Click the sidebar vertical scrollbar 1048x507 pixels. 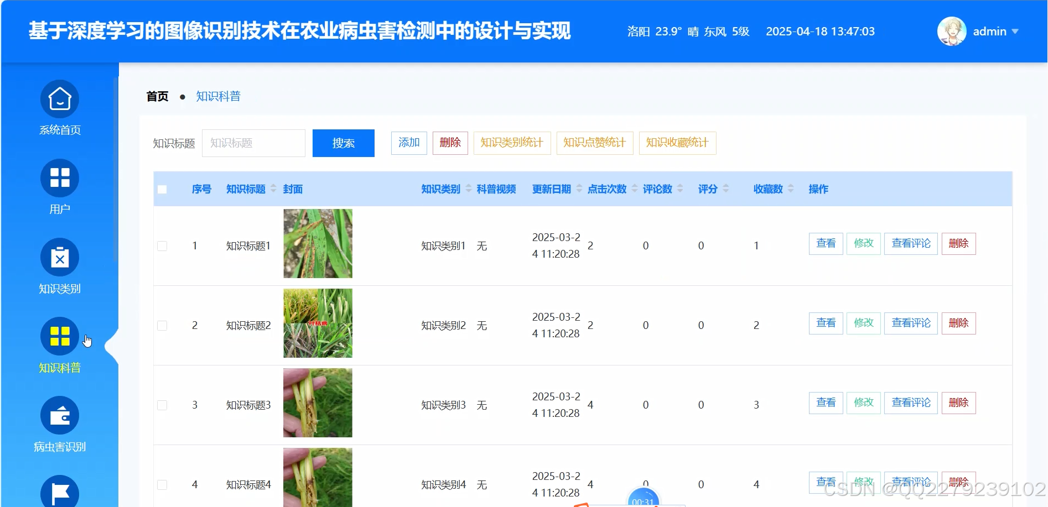[115, 169]
